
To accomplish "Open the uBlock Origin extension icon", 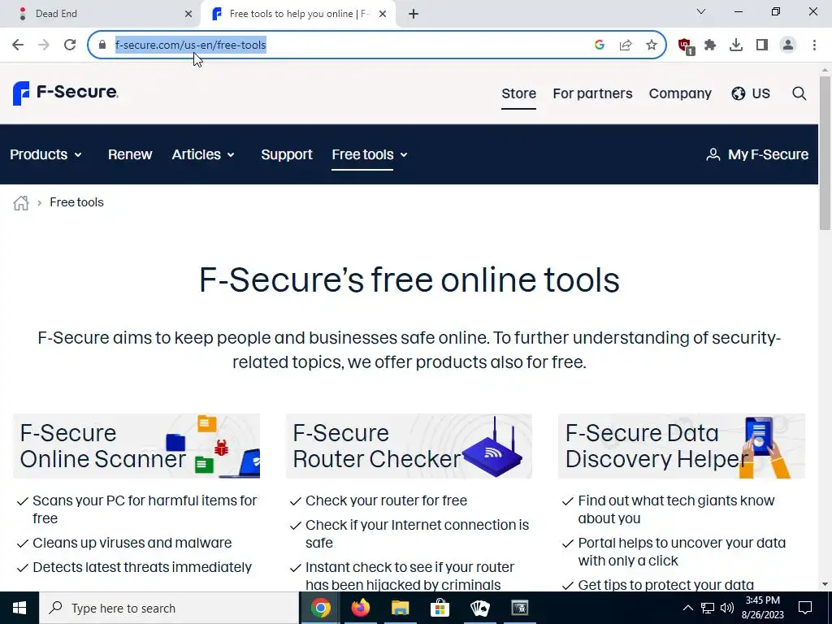I will pyautogui.click(x=686, y=45).
